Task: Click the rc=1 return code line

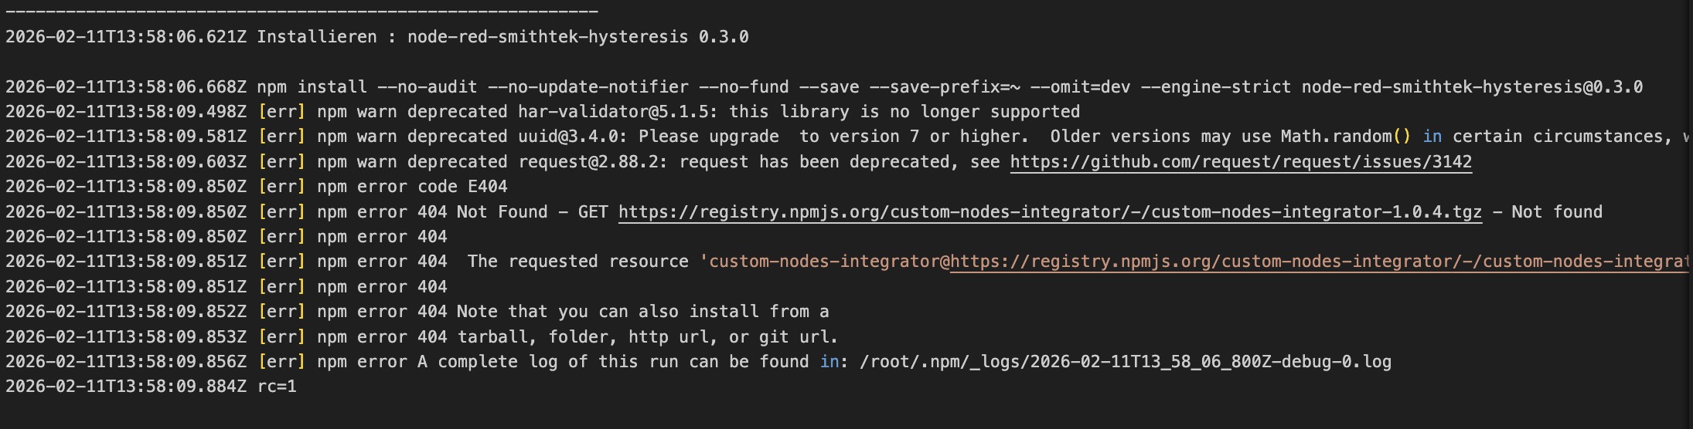Action: pyautogui.click(x=277, y=387)
